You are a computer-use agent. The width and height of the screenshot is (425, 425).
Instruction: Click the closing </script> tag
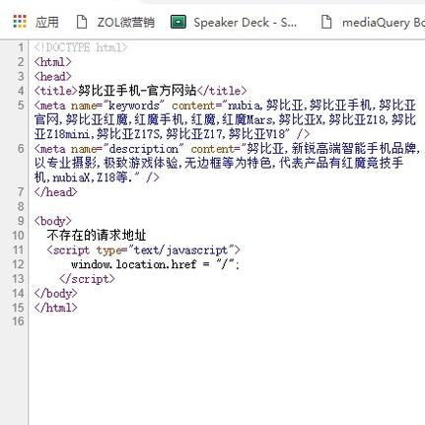[x=87, y=279]
